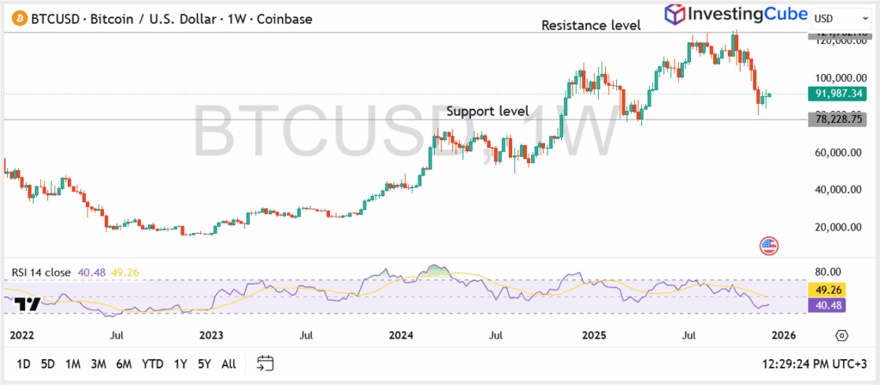
Task: Select the 1D time range
Action: click(x=23, y=364)
